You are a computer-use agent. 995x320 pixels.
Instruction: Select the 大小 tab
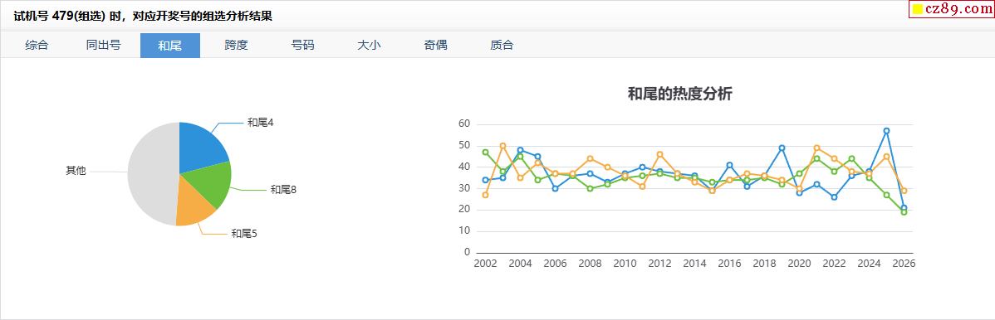click(369, 45)
